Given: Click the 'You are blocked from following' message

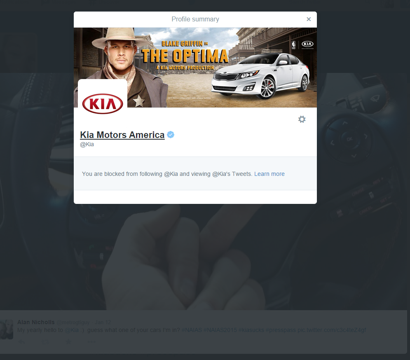Looking at the screenshot, I should click(x=167, y=174).
